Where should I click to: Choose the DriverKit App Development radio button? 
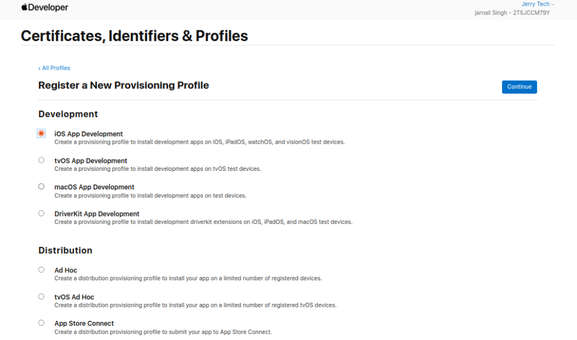pyautogui.click(x=41, y=213)
